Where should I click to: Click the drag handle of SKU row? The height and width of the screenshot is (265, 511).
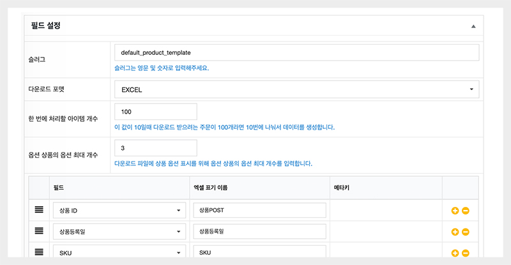tap(39, 252)
